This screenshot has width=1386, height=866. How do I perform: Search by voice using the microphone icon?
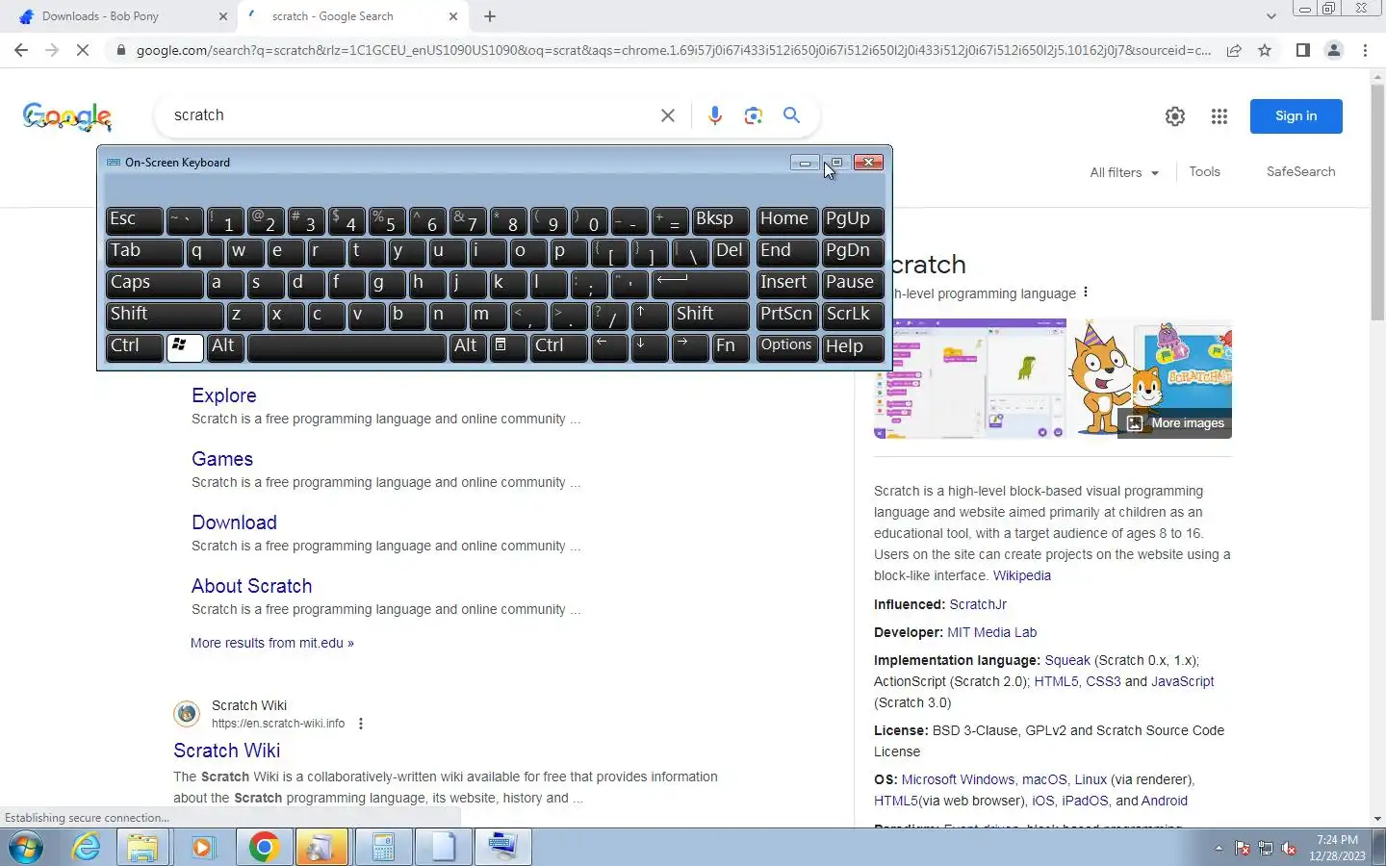point(714,115)
